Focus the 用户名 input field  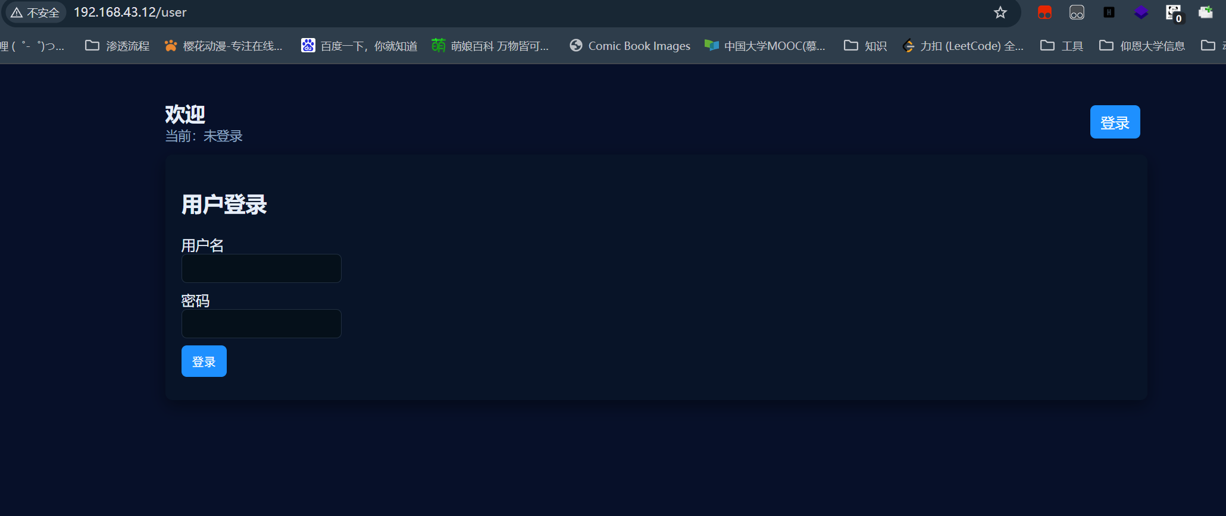point(261,269)
